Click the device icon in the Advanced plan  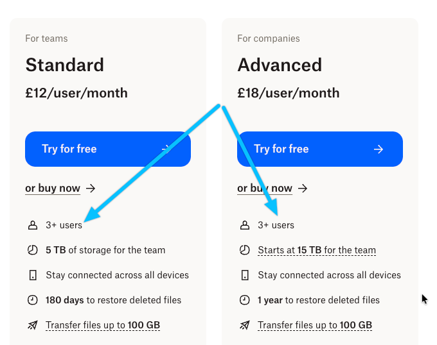[x=245, y=275]
